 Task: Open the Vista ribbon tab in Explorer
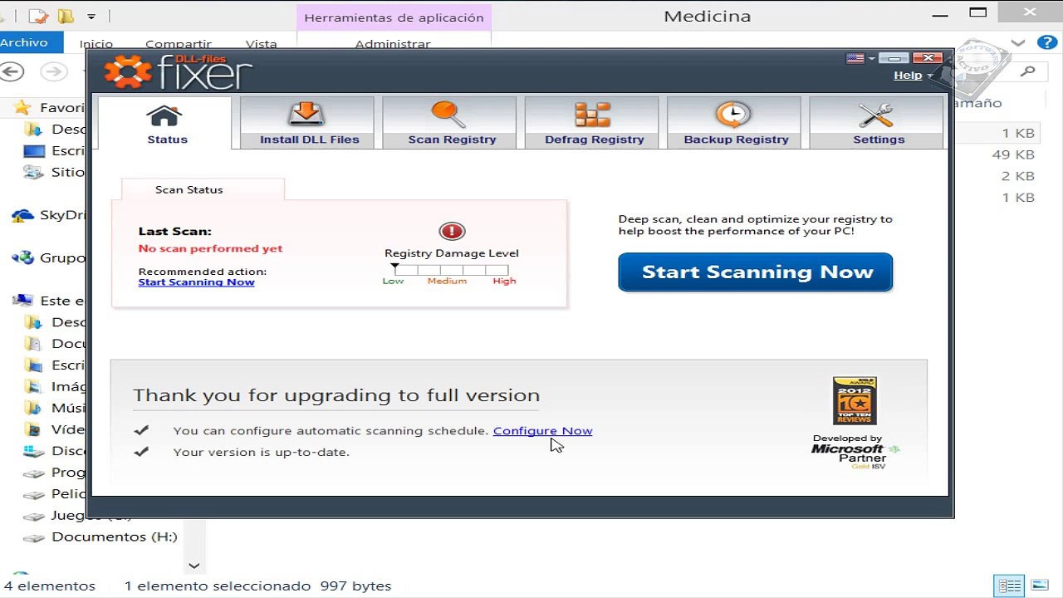tap(262, 44)
